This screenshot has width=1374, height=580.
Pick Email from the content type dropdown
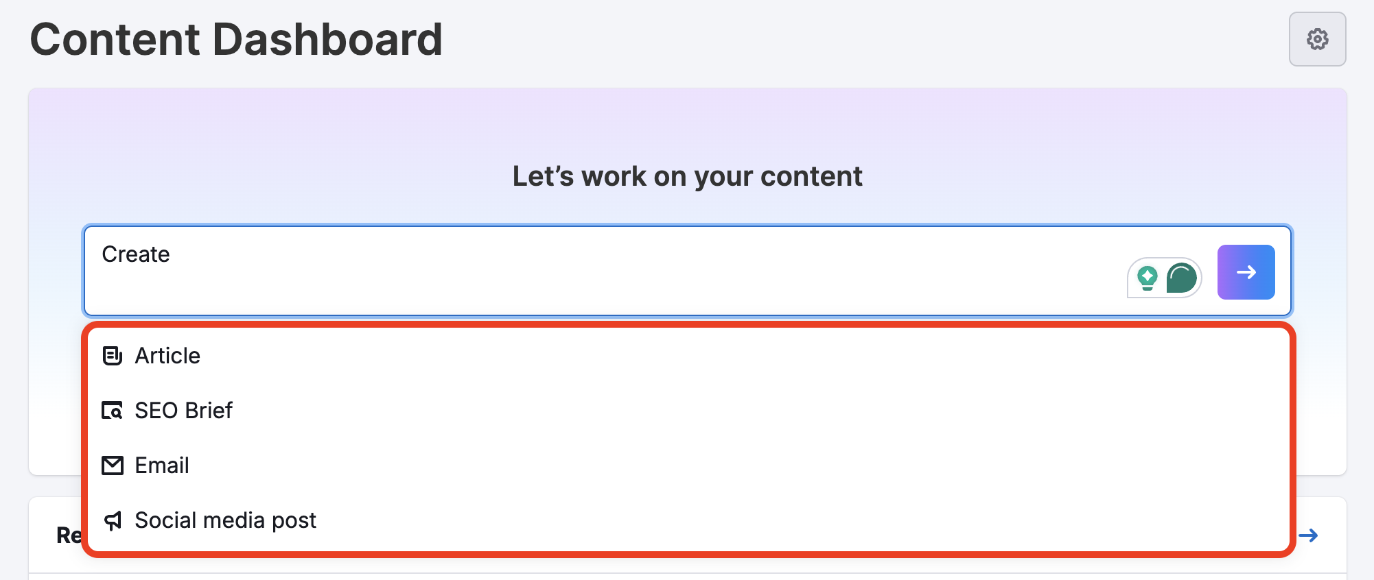[161, 465]
